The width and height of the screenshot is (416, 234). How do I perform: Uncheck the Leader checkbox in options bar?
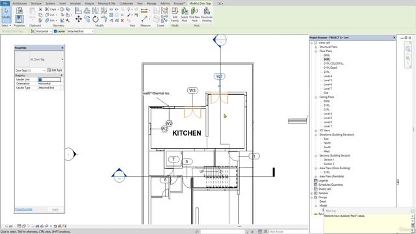click(x=55, y=31)
